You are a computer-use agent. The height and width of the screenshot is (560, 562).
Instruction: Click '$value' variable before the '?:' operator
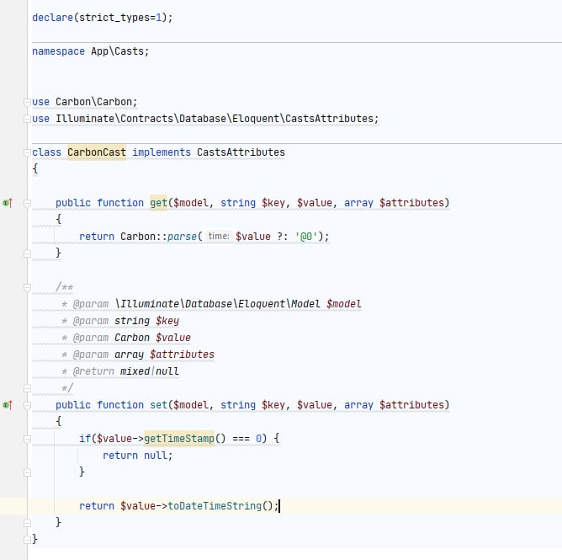(253, 237)
